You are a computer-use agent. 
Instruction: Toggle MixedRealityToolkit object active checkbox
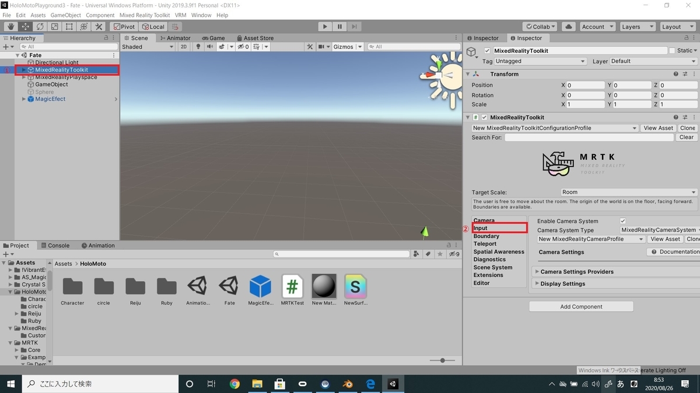(487, 51)
